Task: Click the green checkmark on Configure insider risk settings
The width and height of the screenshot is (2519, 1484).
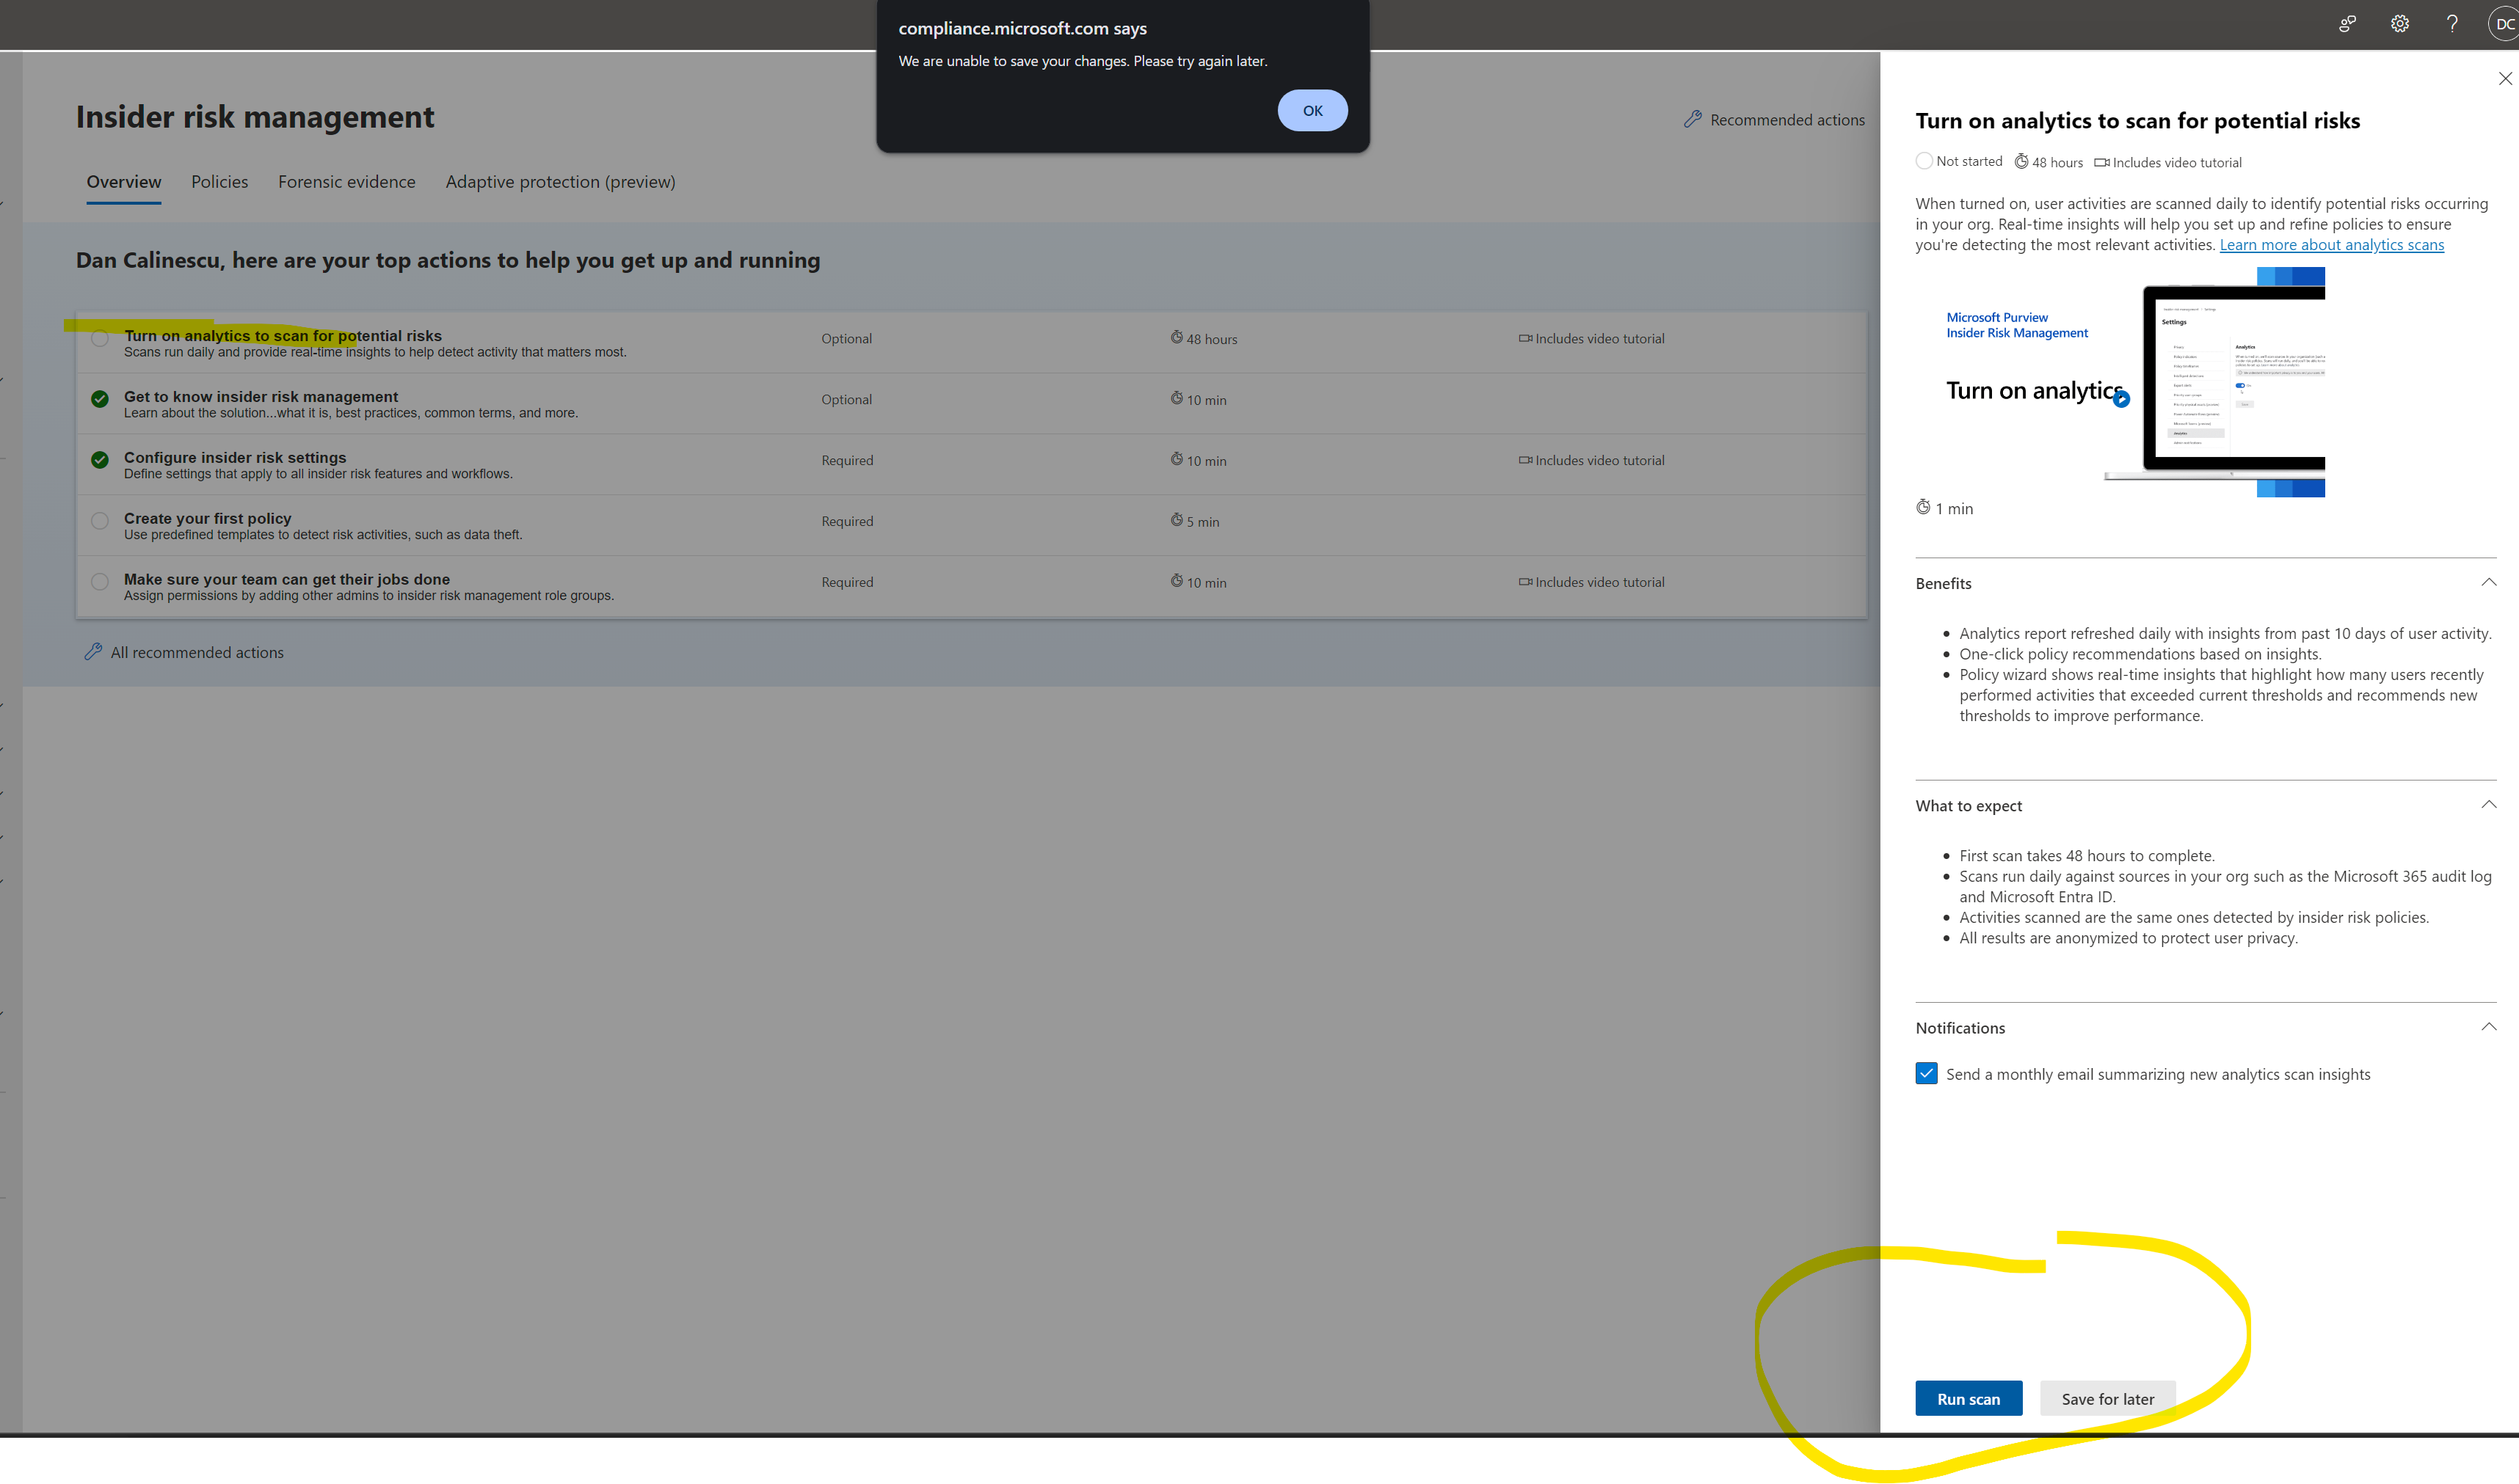Action: pos(99,459)
